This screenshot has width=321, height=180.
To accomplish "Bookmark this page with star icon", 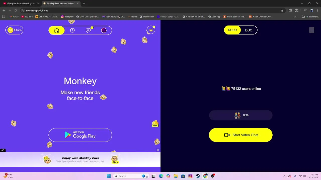I will [x=282, y=10].
